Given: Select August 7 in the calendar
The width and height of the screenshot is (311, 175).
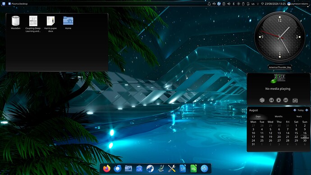Looking at the screenshot, I should 288,129.
